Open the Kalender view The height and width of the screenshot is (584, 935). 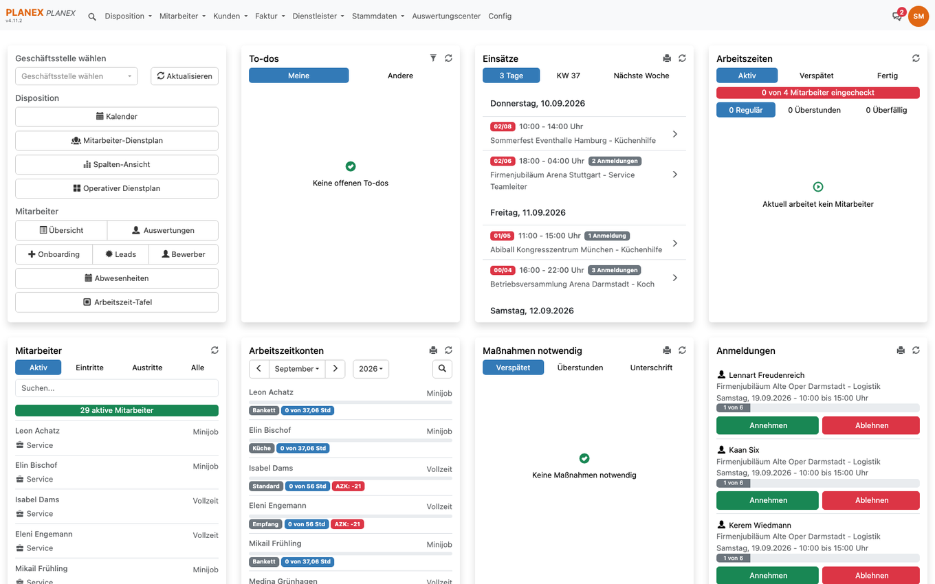coord(117,117)
